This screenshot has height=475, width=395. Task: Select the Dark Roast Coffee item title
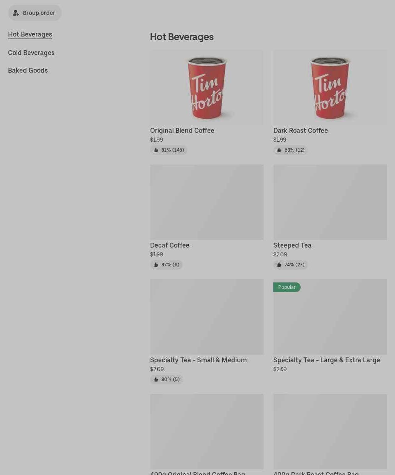301,131
